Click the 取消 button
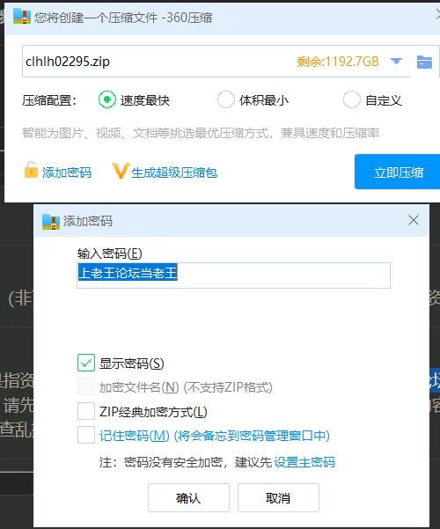440x529 pixels. [278, 497]
